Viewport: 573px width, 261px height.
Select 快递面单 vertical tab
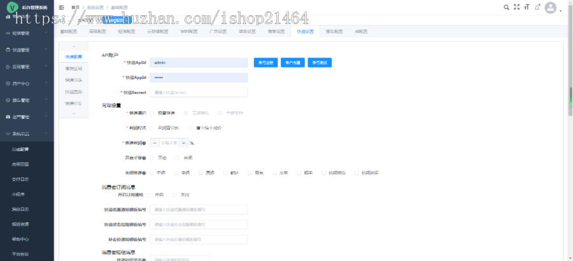pos(73,92)
